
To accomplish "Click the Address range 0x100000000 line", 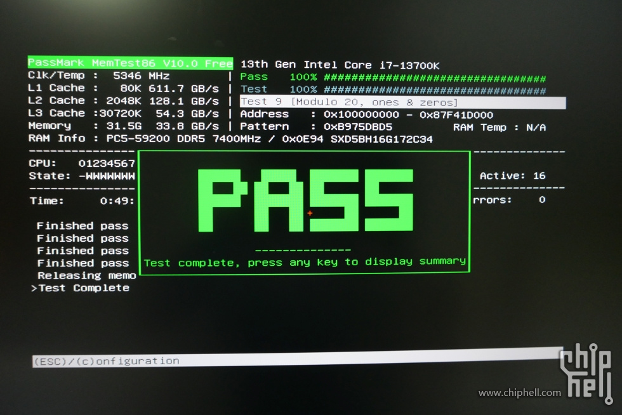I will [x=367, y=115].
